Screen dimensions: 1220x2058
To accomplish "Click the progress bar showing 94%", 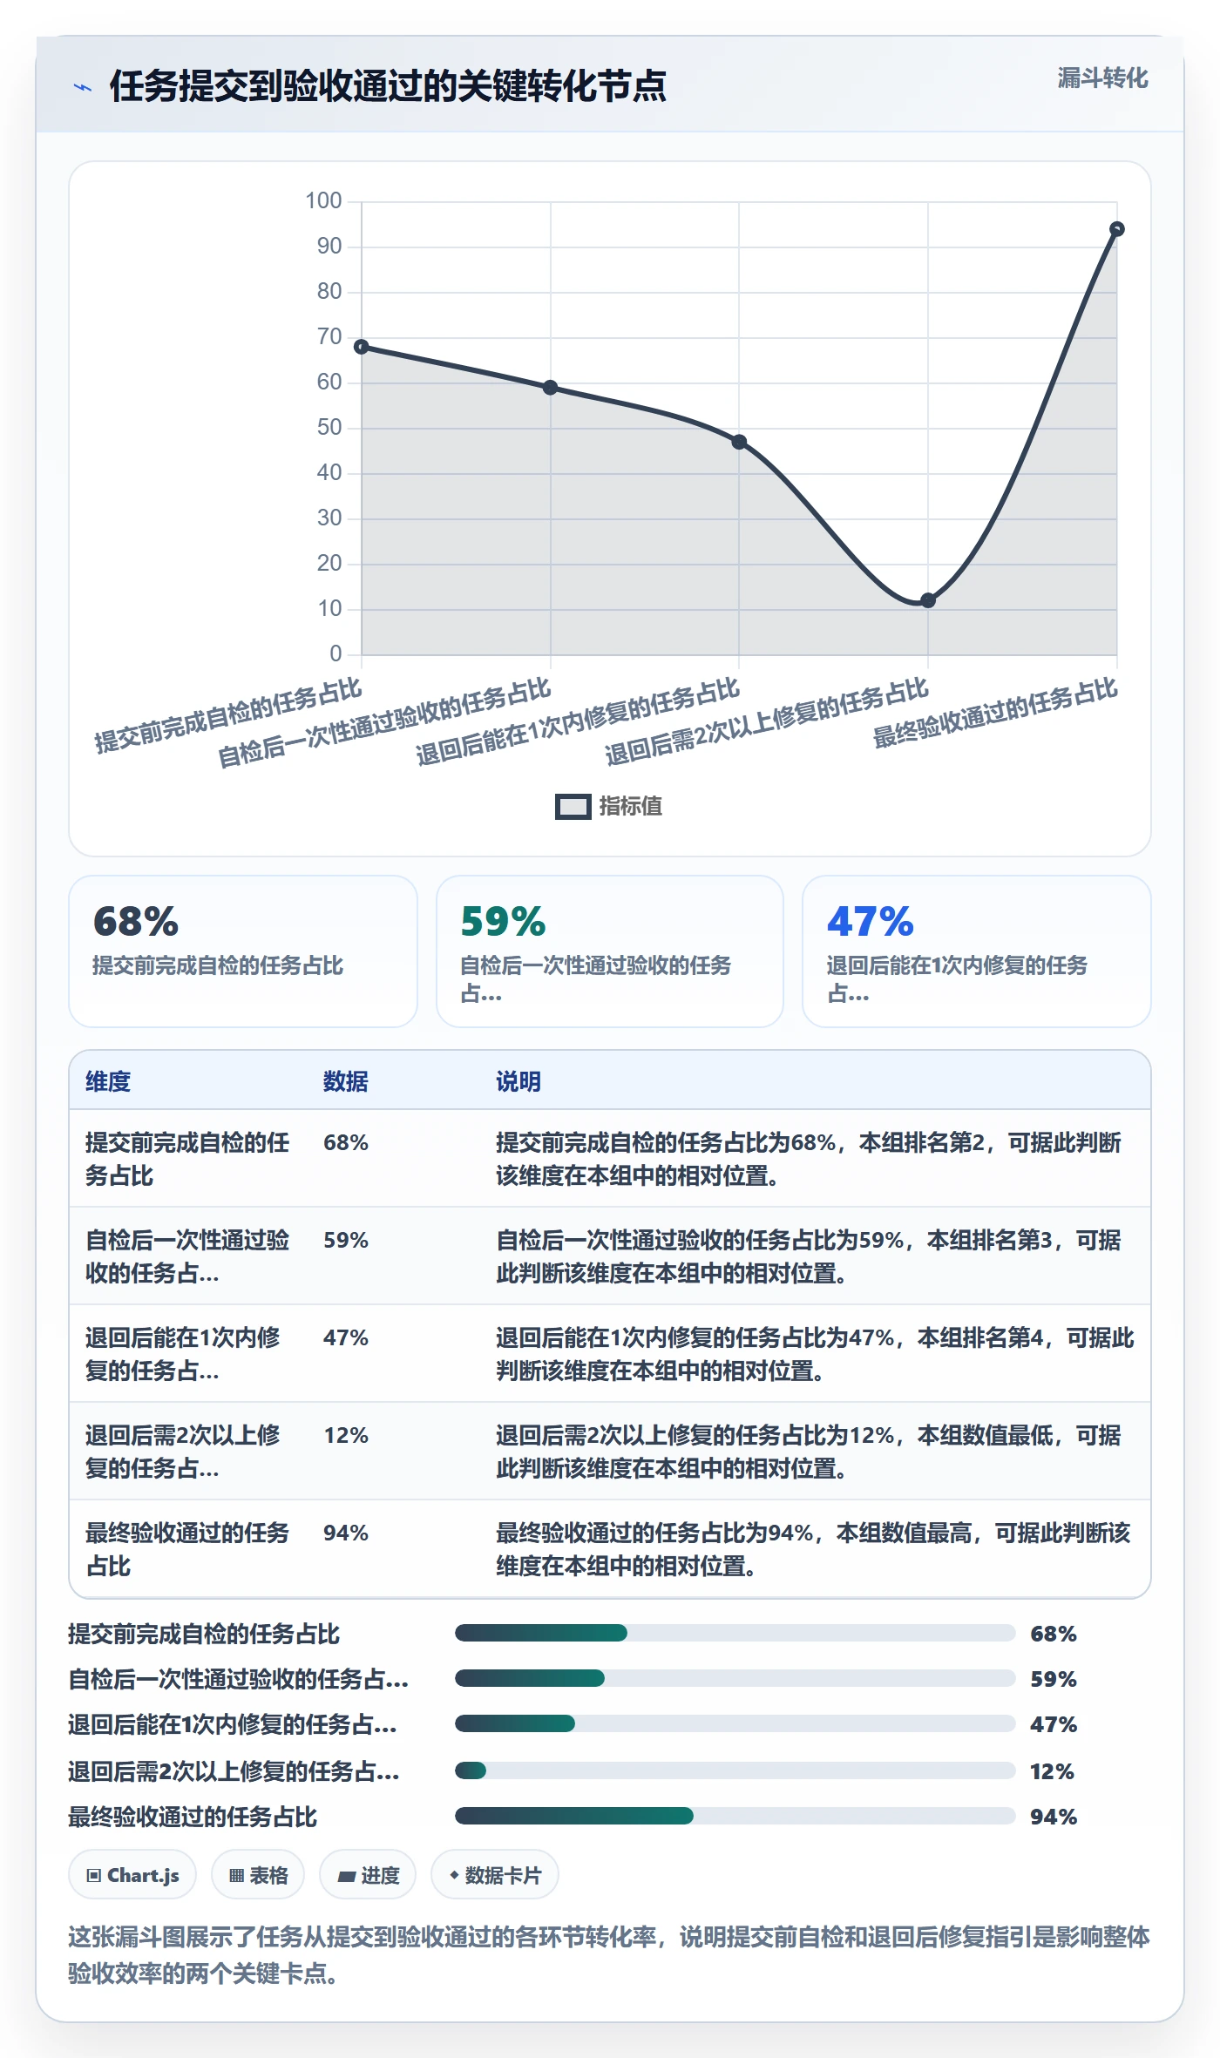I will coord(735,1816).
